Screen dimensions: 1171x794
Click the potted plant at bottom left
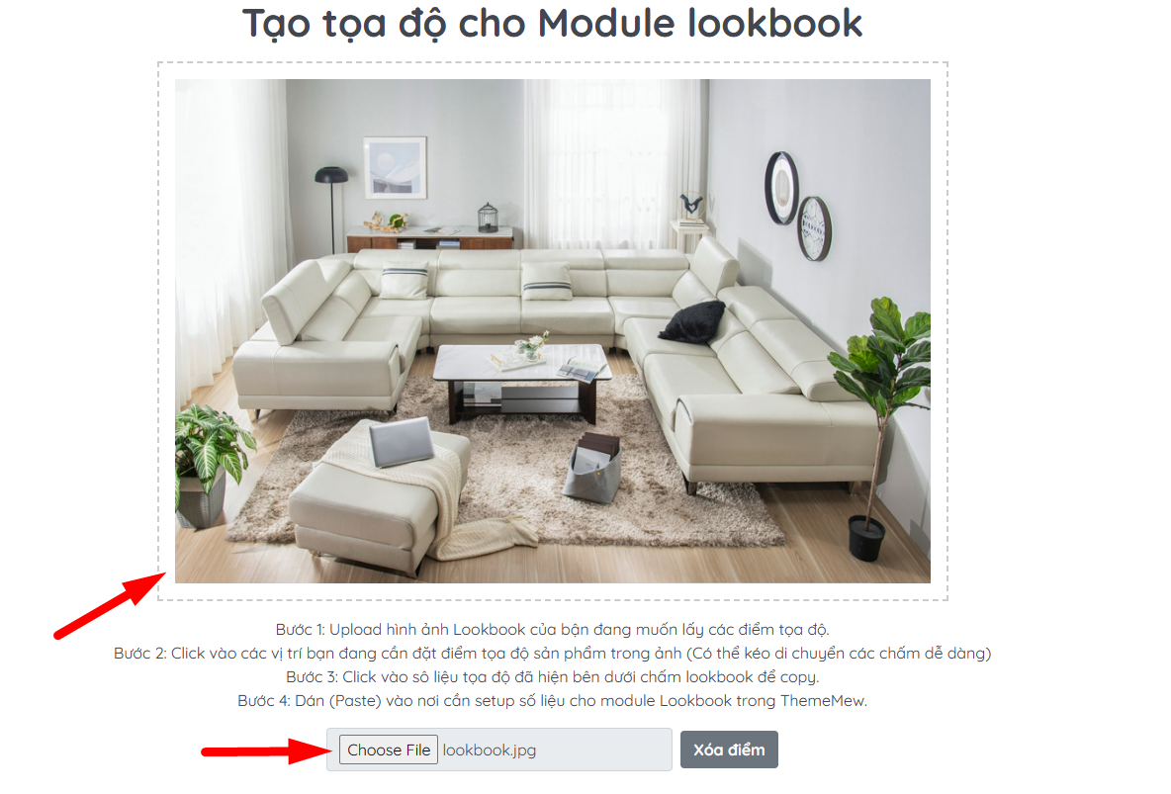(x=204, y=465)
